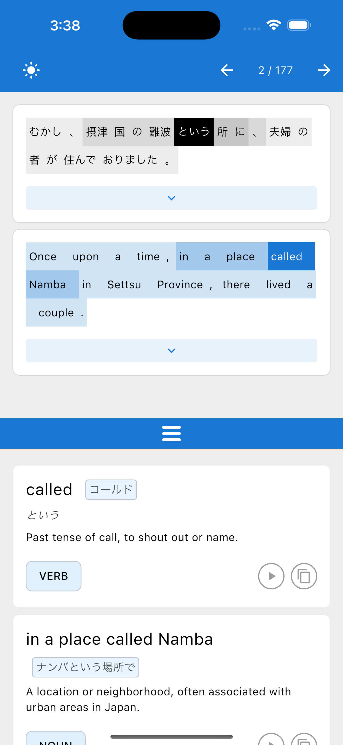Tap the VERB part-of-speech tag
This screenshot has width=343, height=745.
click(54, 576)
